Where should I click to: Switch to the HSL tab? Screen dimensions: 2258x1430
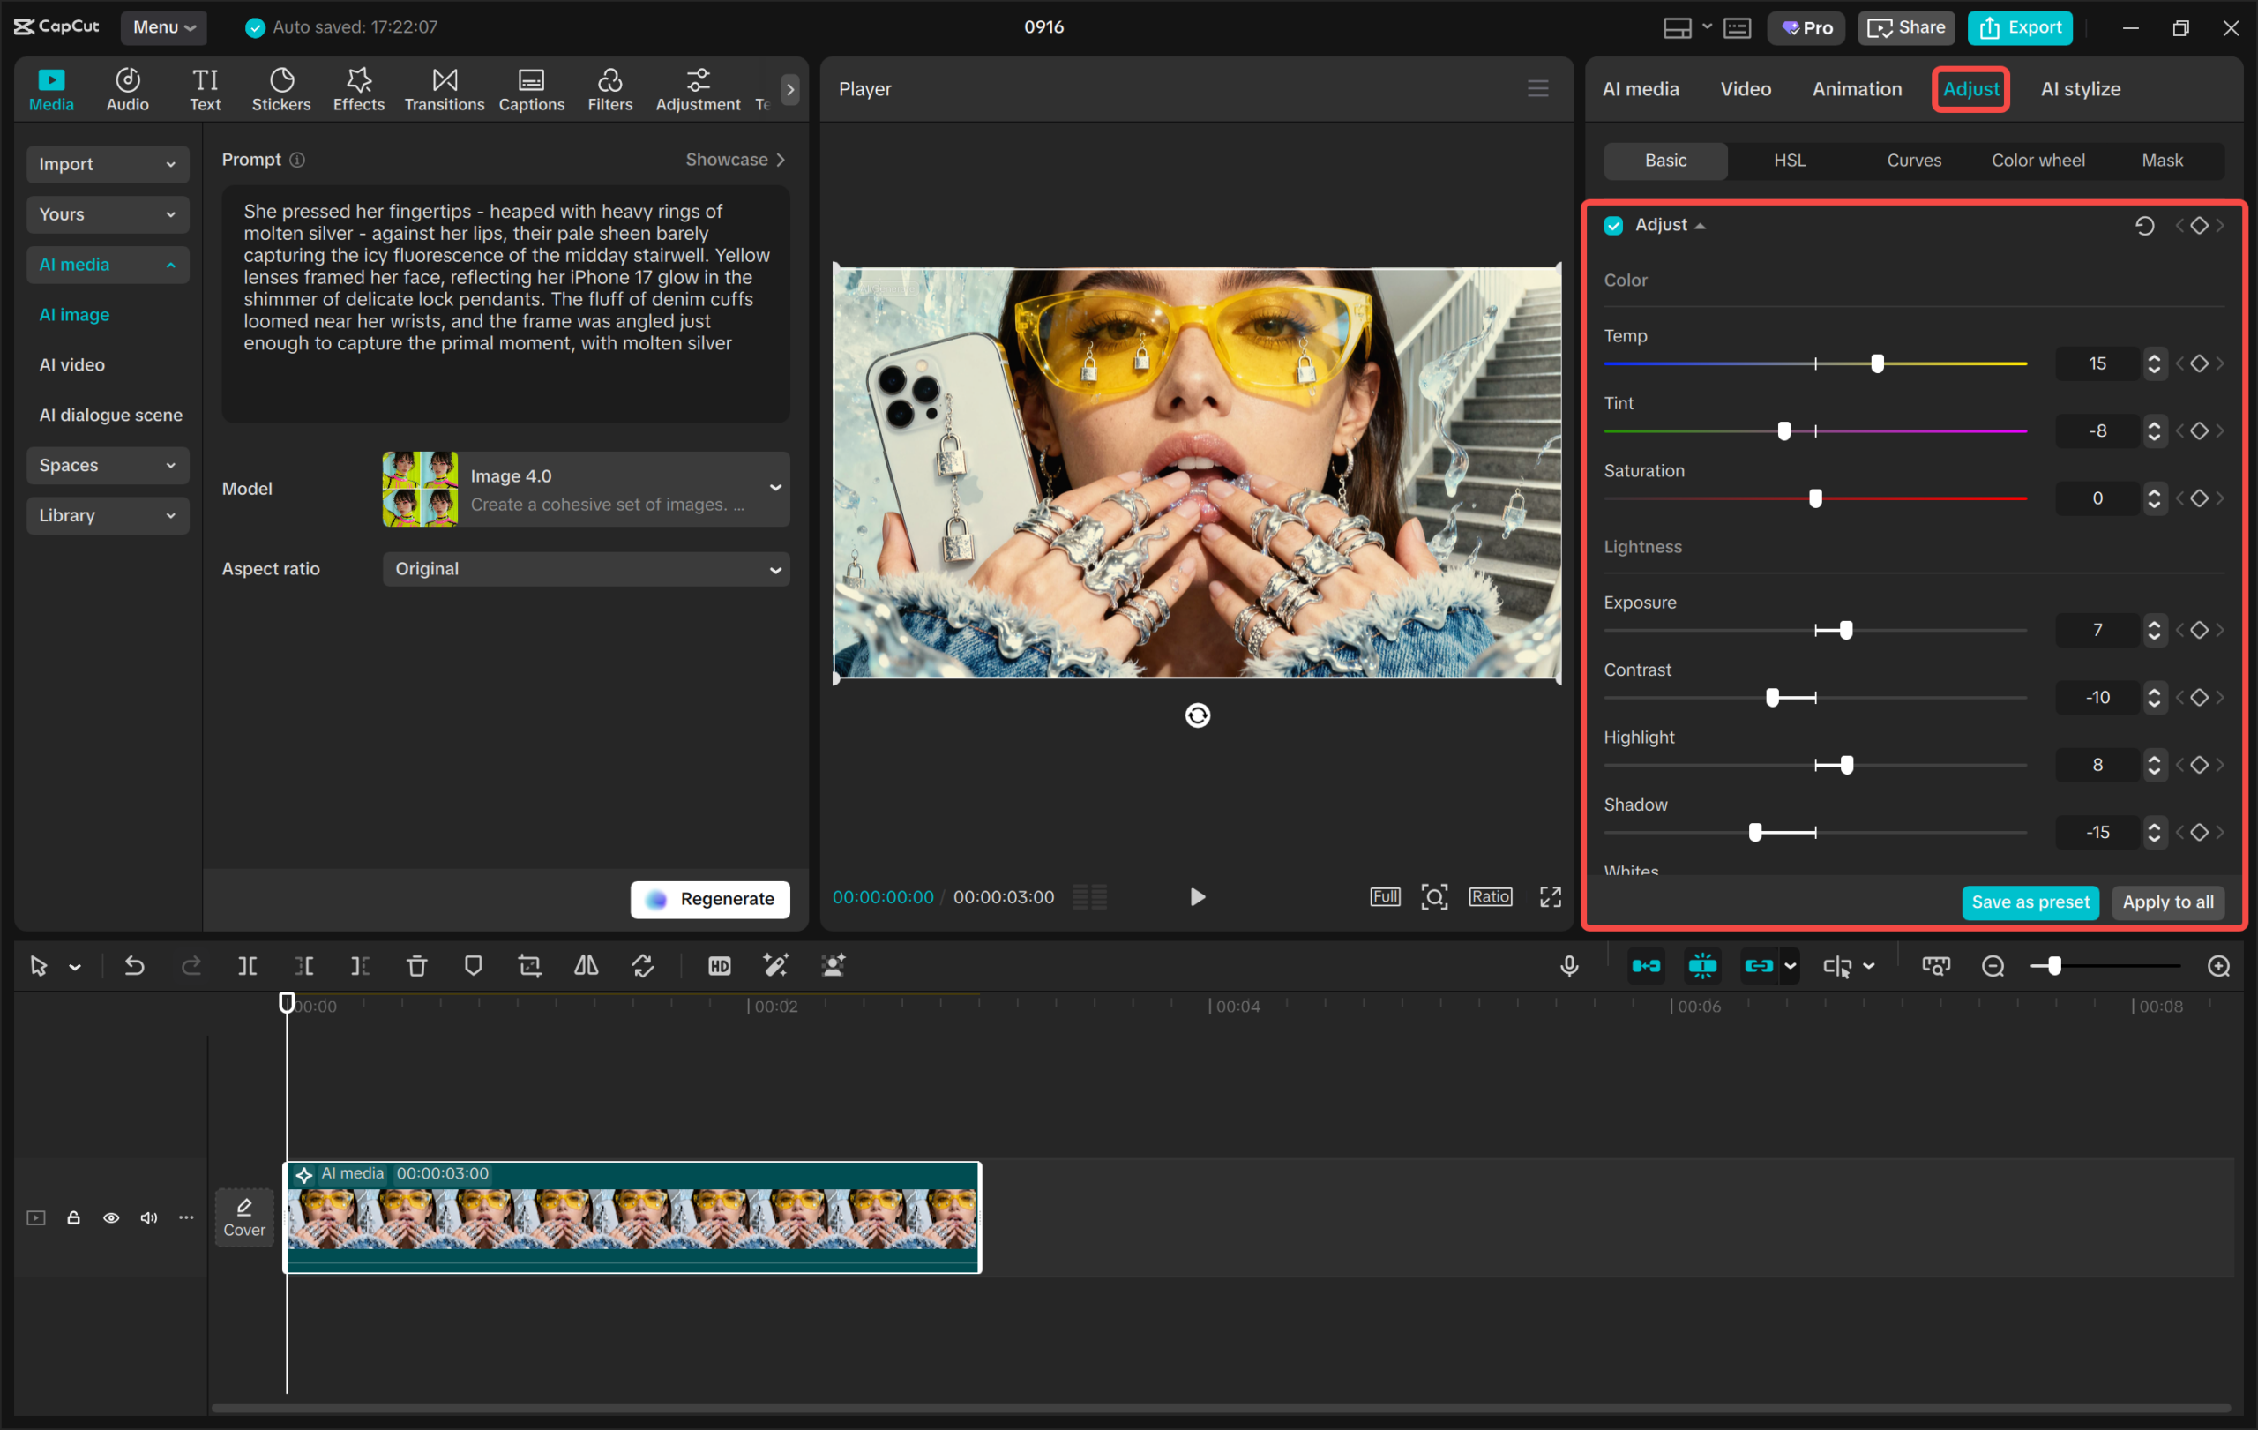point(1789,161)
